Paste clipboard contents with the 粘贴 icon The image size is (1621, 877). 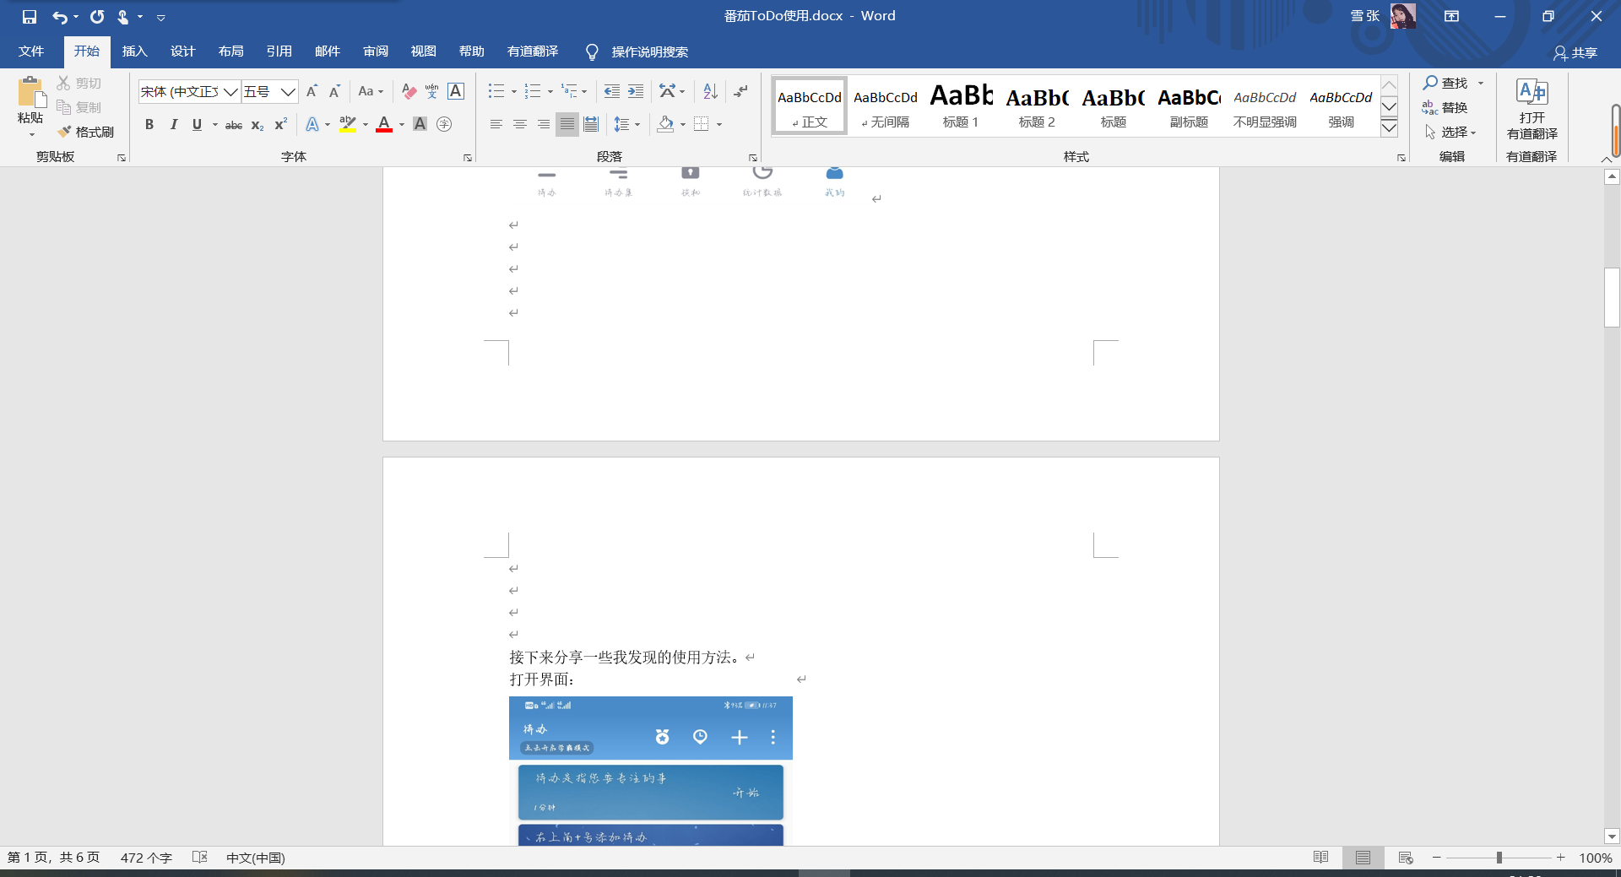coord(30,93)
